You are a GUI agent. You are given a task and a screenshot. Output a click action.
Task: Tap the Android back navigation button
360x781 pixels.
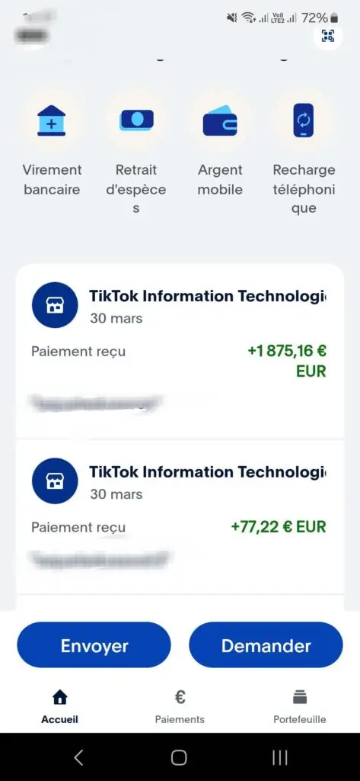pos(78,757)
